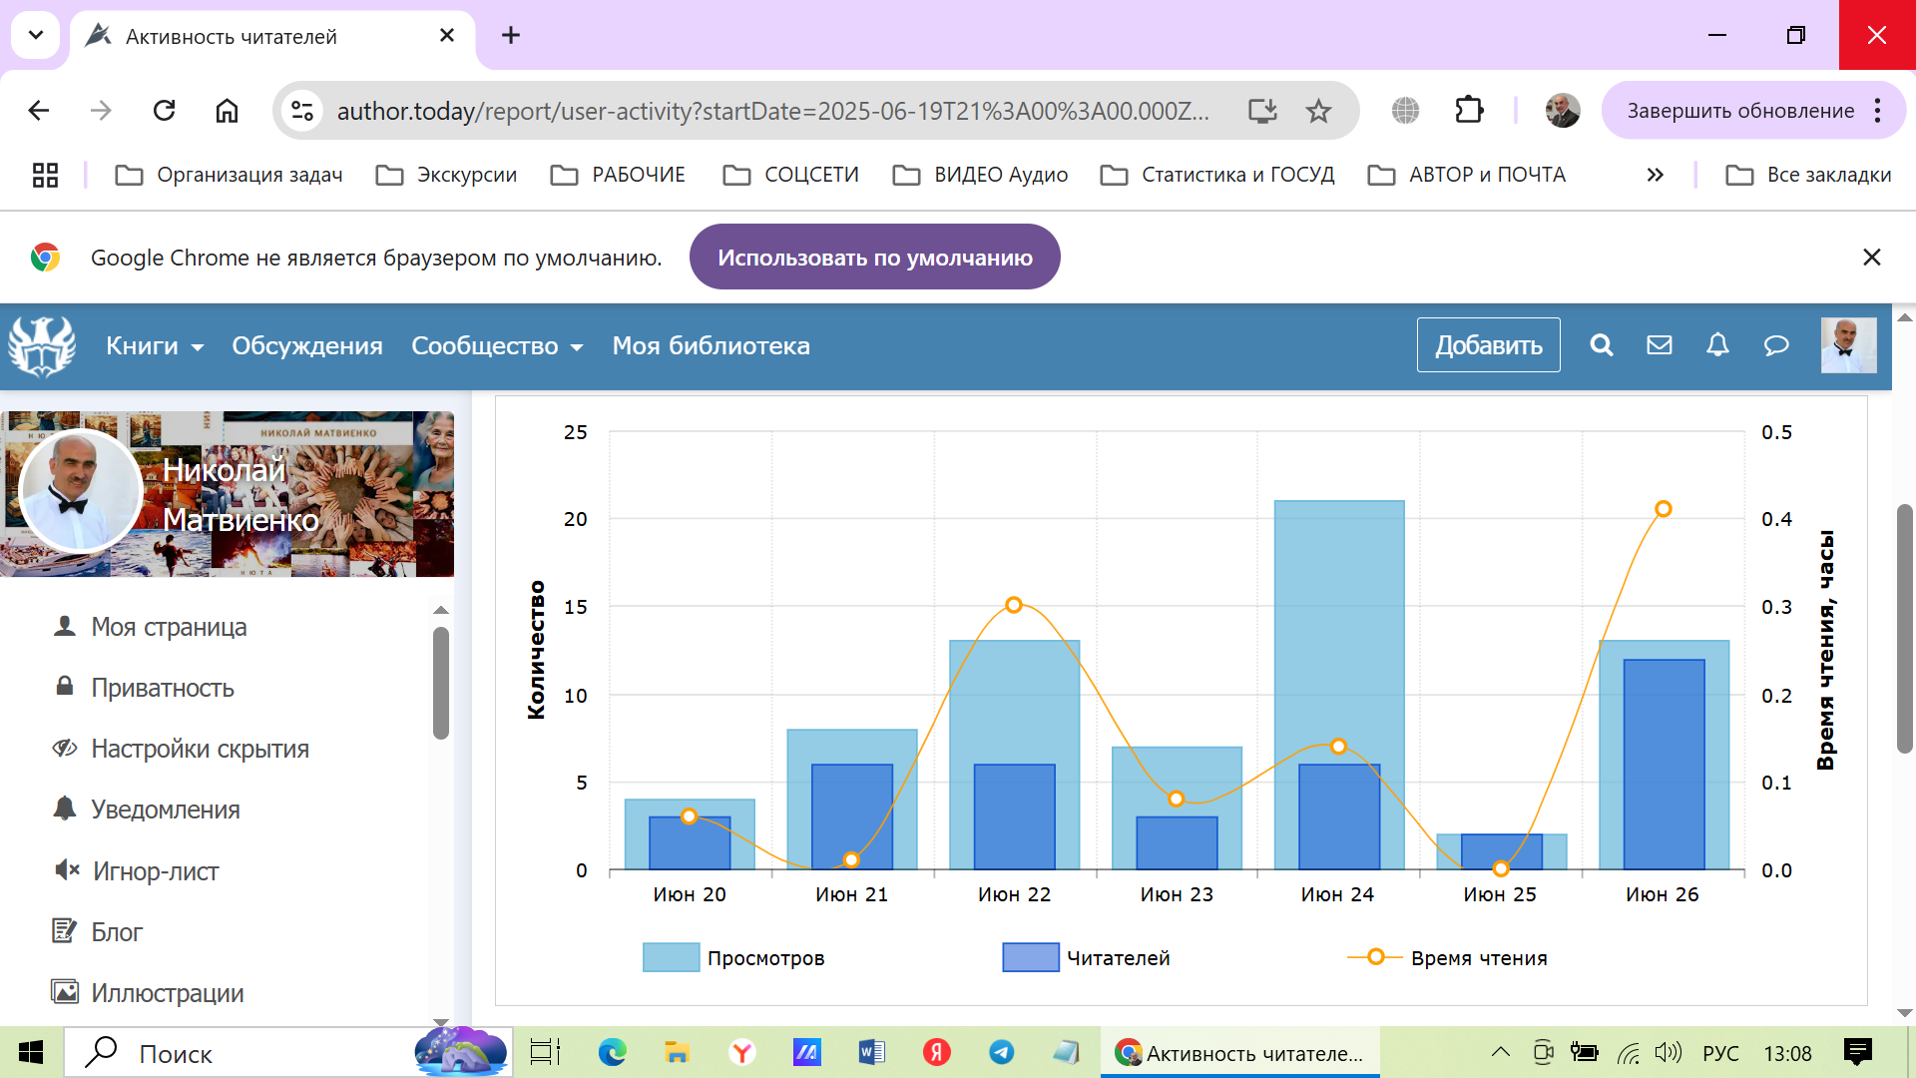Open notifications bell icon in header
The width and height of the screenshot is (1916, 1078).
coord(1717,345)
